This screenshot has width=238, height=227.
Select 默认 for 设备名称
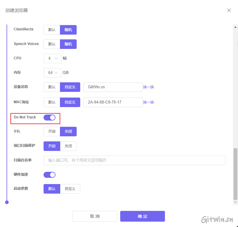coord(52,87)
